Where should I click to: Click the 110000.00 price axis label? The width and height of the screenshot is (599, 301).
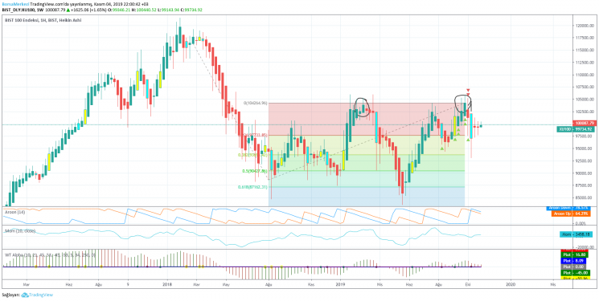coord(585,75)
